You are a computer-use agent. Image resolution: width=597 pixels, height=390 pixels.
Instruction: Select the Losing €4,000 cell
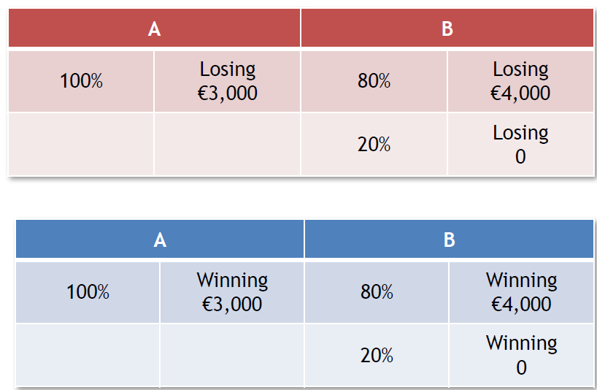point(521,81)
